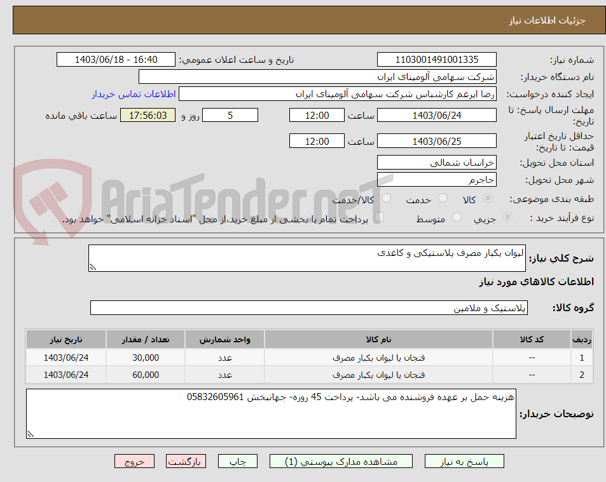Click the شماره نیاز field 1103001491001335
This screenshot has width=606, height=482.
point(437,60)
